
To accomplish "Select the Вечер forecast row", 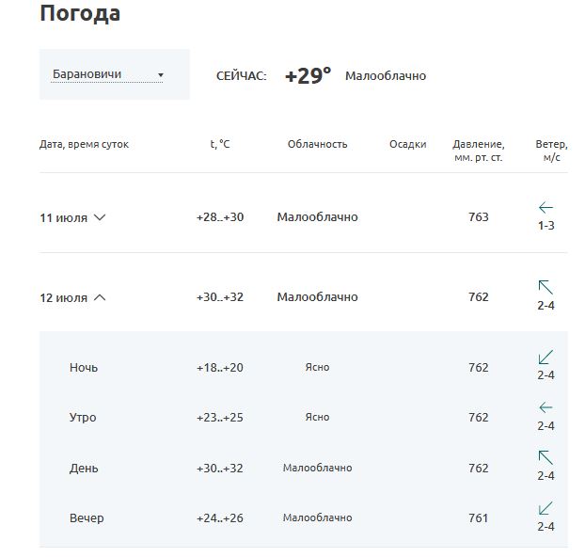I will [x=304, y=517].
